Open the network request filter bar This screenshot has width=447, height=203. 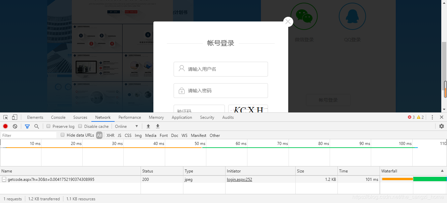click(x=27, y=126)
